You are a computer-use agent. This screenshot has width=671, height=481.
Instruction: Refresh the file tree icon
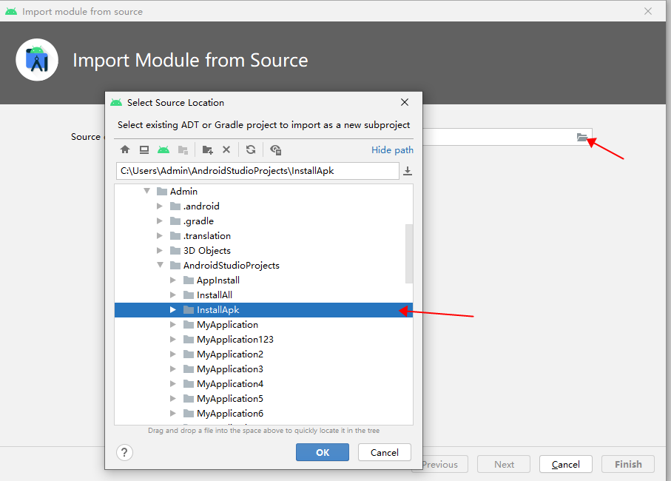[x=251, y=149]
